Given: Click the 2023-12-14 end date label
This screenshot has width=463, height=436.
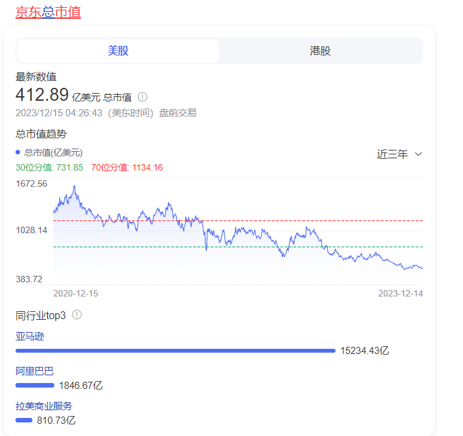Looking at the screenshot, I should coord(400,293).
